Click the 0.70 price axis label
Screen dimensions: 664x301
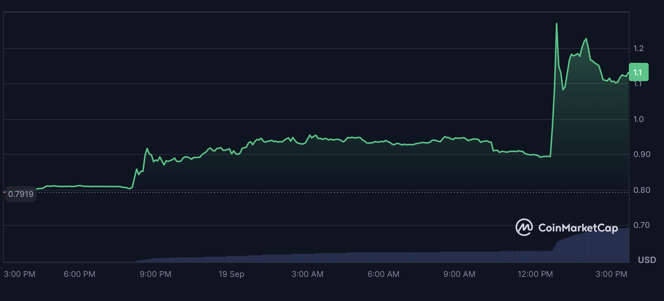click(x=642, y=225)
